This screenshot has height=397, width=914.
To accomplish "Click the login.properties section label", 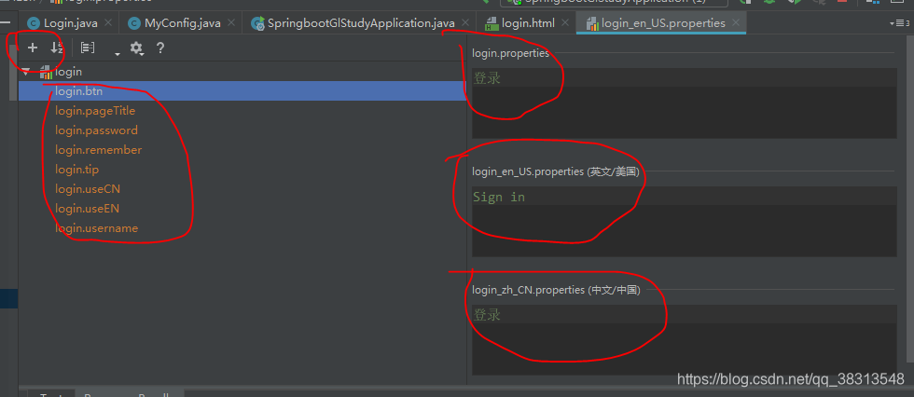I will click(511, 53).
